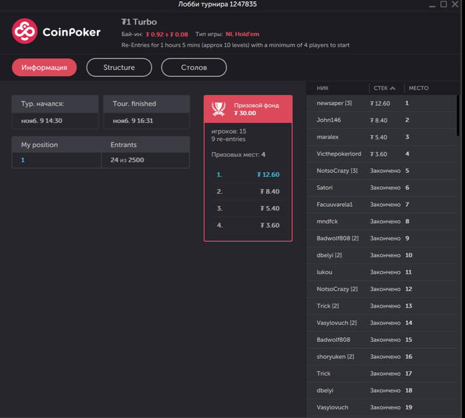Click the ₮1 Turbo tournament title
Image resolution: width=465 pixels, height=418 pixels.
pyautogui.click(x=139, y=22)
